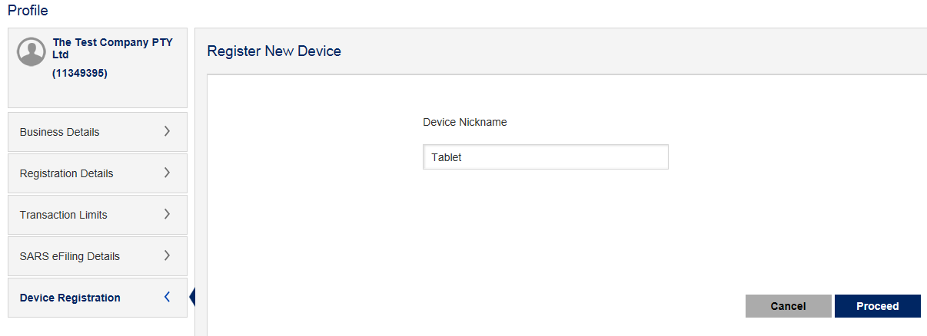Open SARS eFiling Details
927x336 pixels.
pos(70,256)
